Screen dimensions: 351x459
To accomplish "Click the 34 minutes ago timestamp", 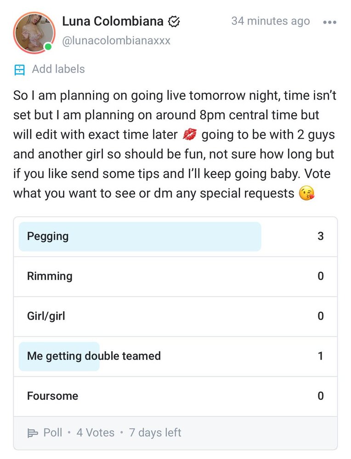I will pyautogui.click(x=270, y=21).
